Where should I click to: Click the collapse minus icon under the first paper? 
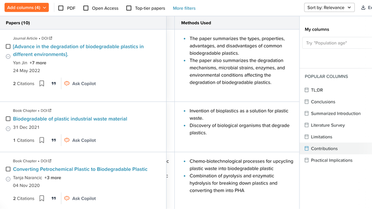coord(8,56)
